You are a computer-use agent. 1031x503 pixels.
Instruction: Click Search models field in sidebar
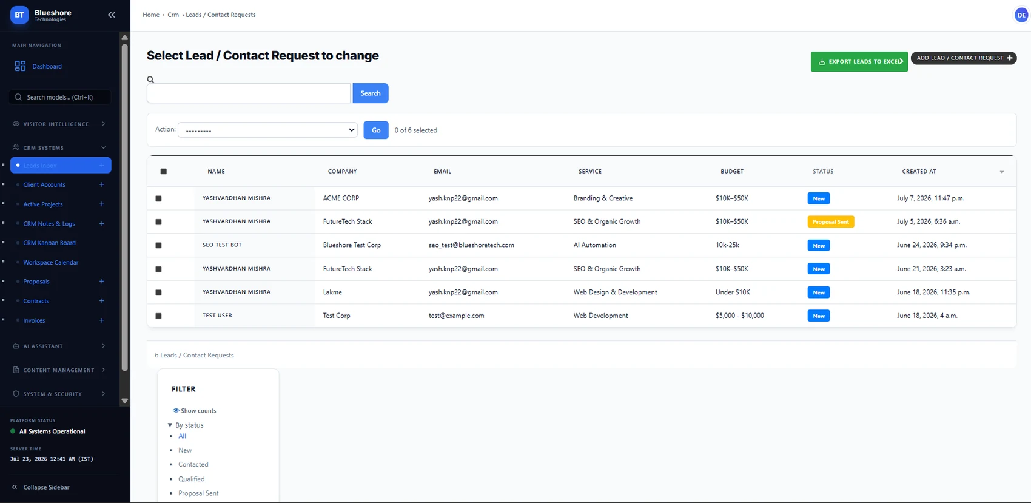60,97
